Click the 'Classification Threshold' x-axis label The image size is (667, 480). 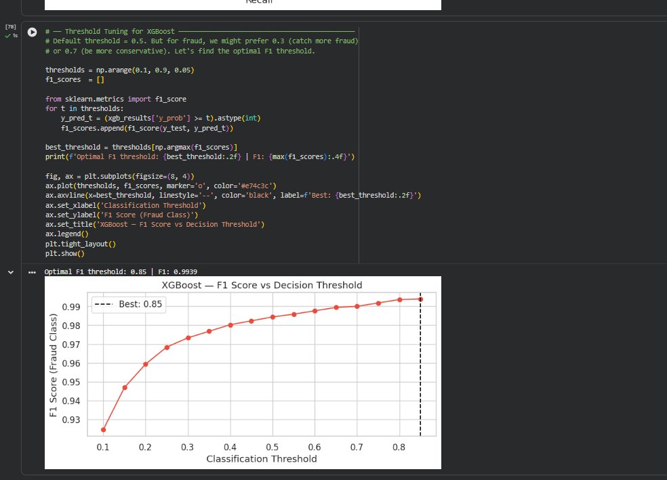[x=261, y=459]
